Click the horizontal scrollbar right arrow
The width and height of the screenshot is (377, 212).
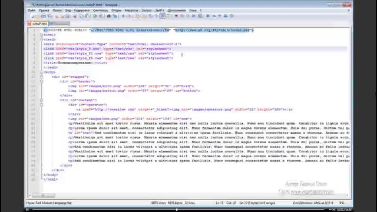(x=347, y=196)
